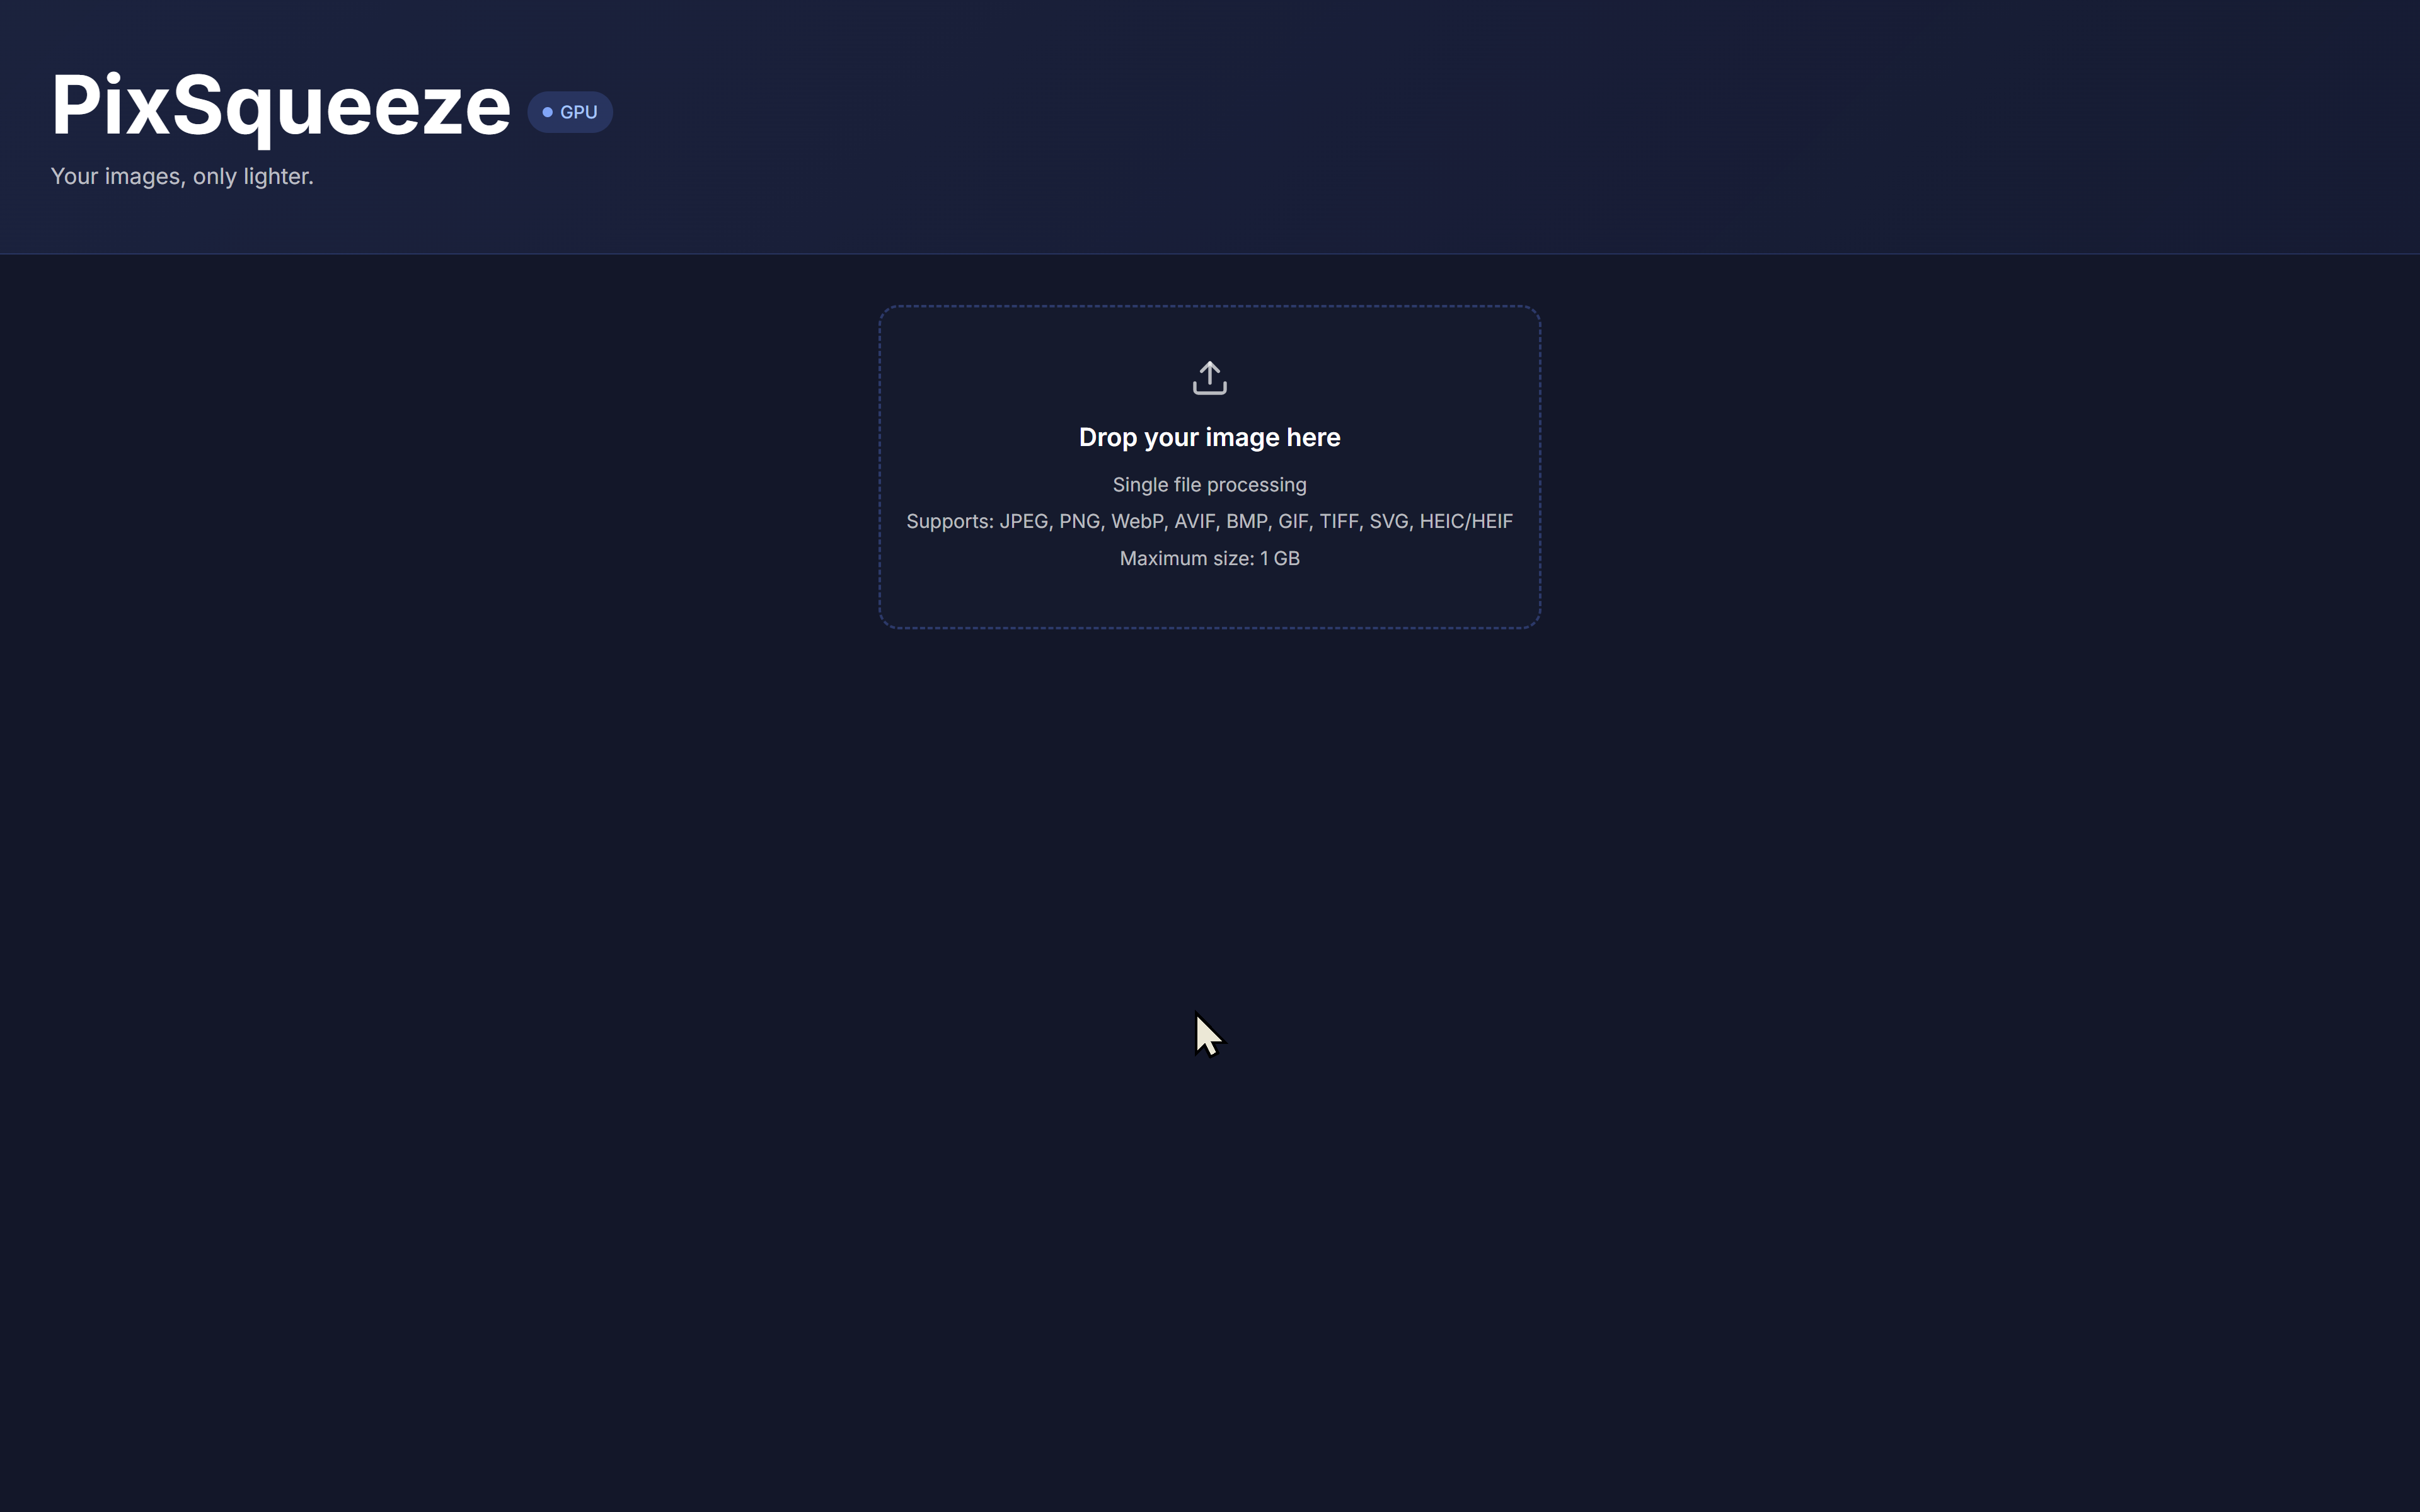Click the "Single file processing" text
This screenshot has width=2420, height=1512.
tap(1209, 485)
